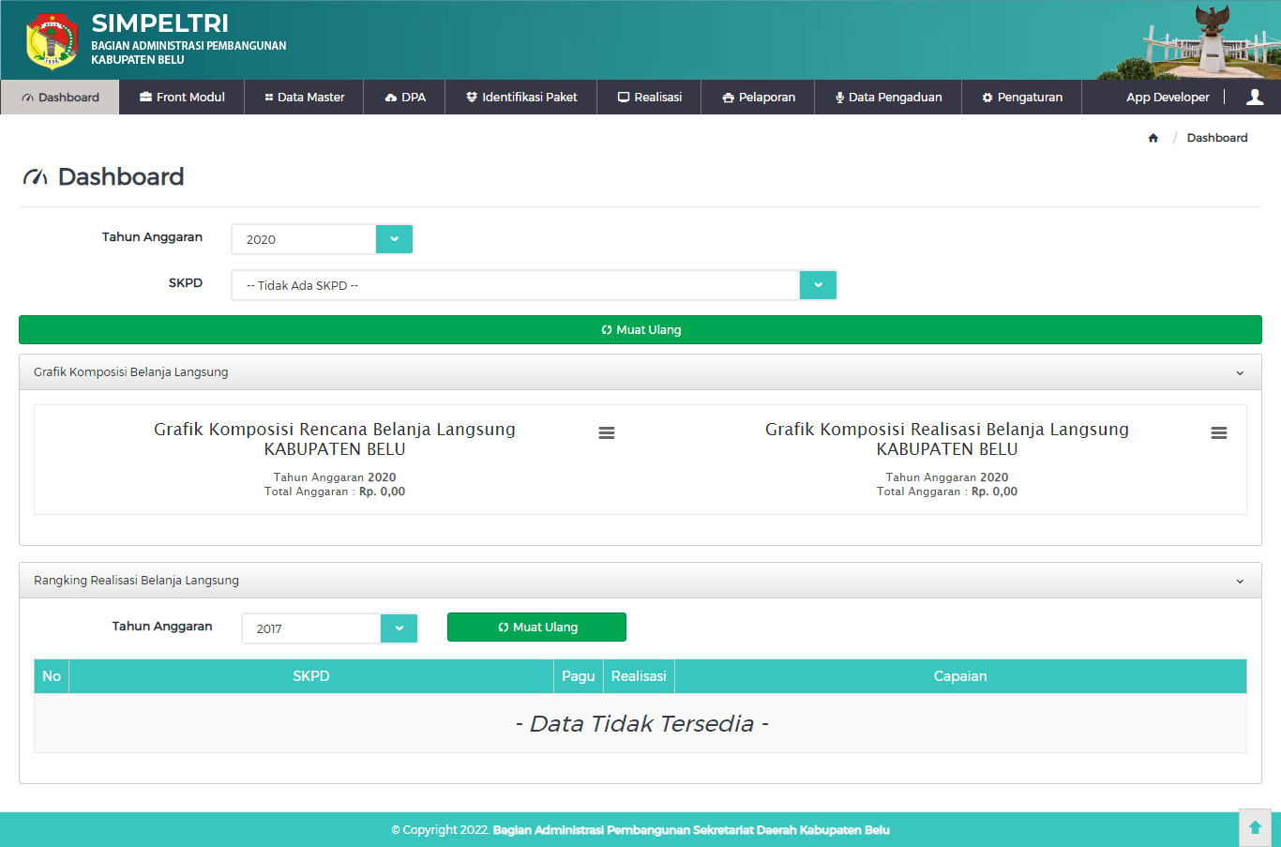Open the user profile icon
The image size is (1281, 847).
(x=1255, y=97)
